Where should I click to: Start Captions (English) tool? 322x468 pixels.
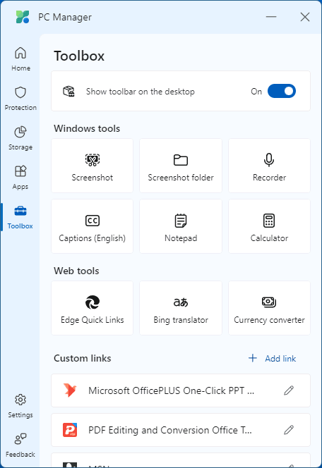pyautogui.click(x=92, y=226)
